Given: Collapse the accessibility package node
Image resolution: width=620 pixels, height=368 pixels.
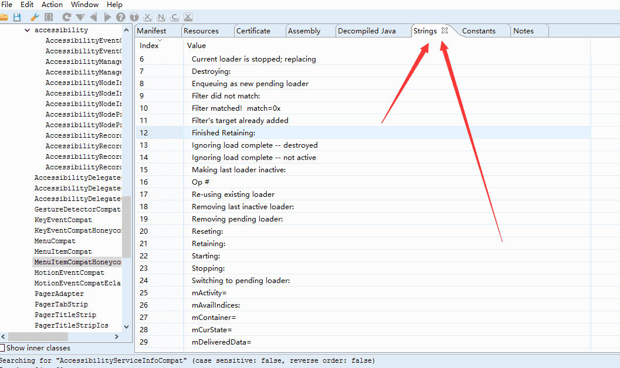Looking at the screenshot, I should 27,30.
